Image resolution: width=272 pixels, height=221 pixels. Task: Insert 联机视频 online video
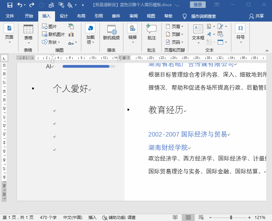click(x=111, y=32)
